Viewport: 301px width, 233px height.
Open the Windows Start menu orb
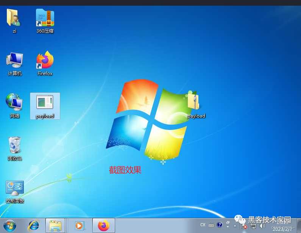9,225
